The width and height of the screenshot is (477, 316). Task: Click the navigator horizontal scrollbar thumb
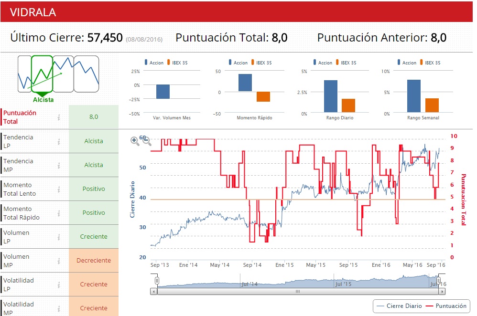(x=298, y=291)
